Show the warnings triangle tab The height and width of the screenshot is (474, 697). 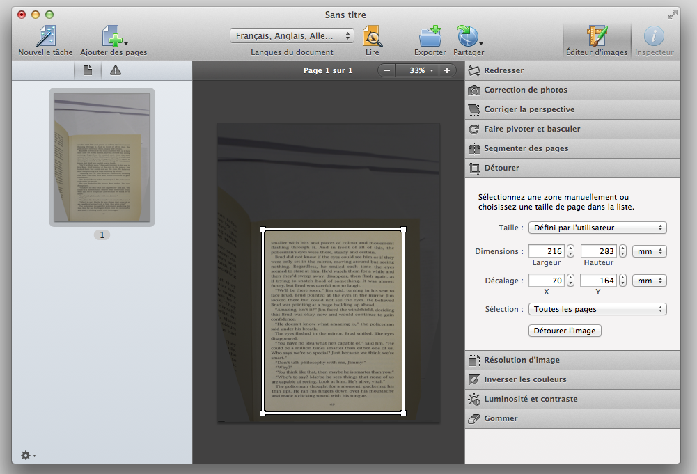click(116, 70)
